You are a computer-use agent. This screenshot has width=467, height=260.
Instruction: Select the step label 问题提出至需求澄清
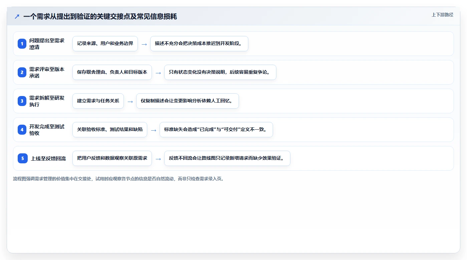[x=47, y=44]
